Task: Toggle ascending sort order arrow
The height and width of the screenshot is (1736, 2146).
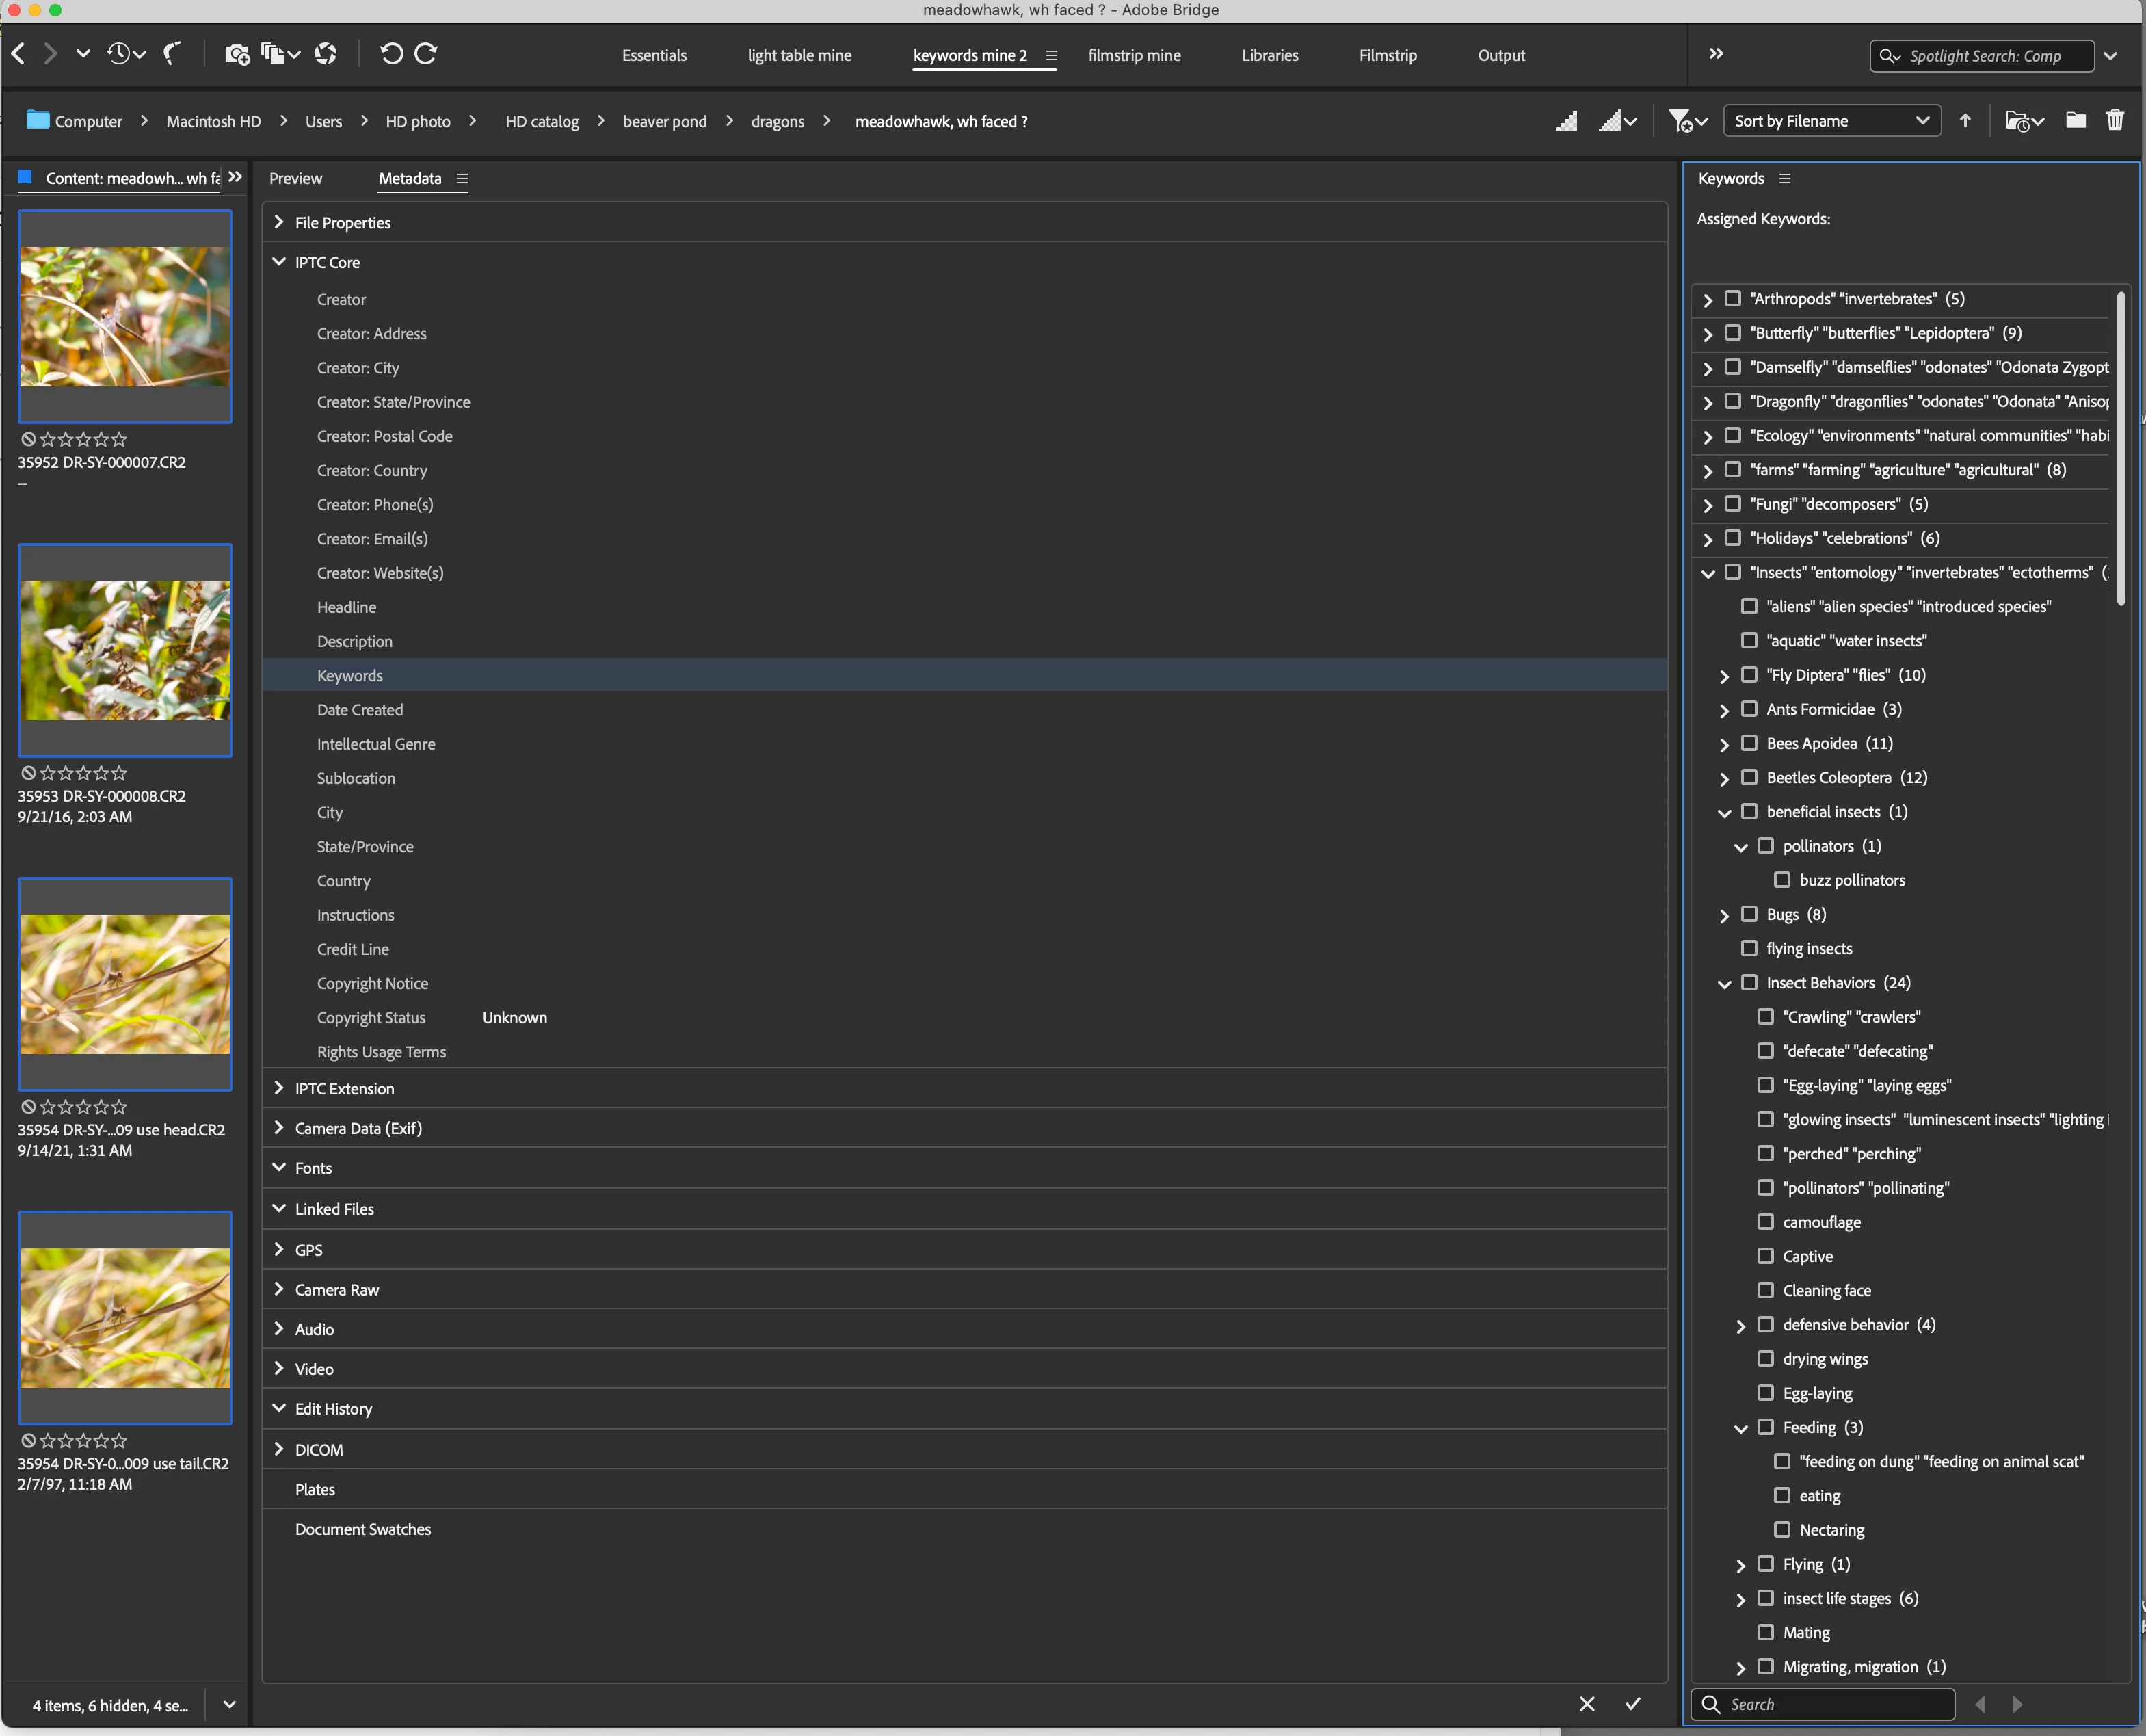Action: click(x=1964, y=121)
